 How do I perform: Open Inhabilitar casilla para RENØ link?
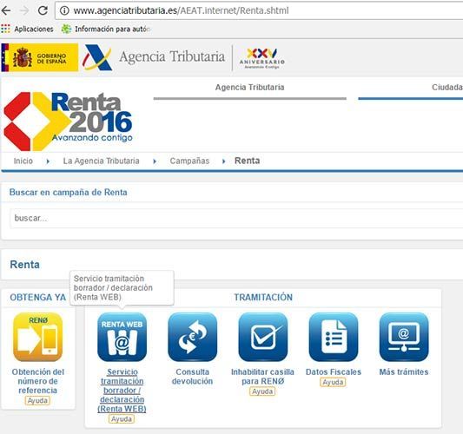pyautogui.click(x=262, y=377)
